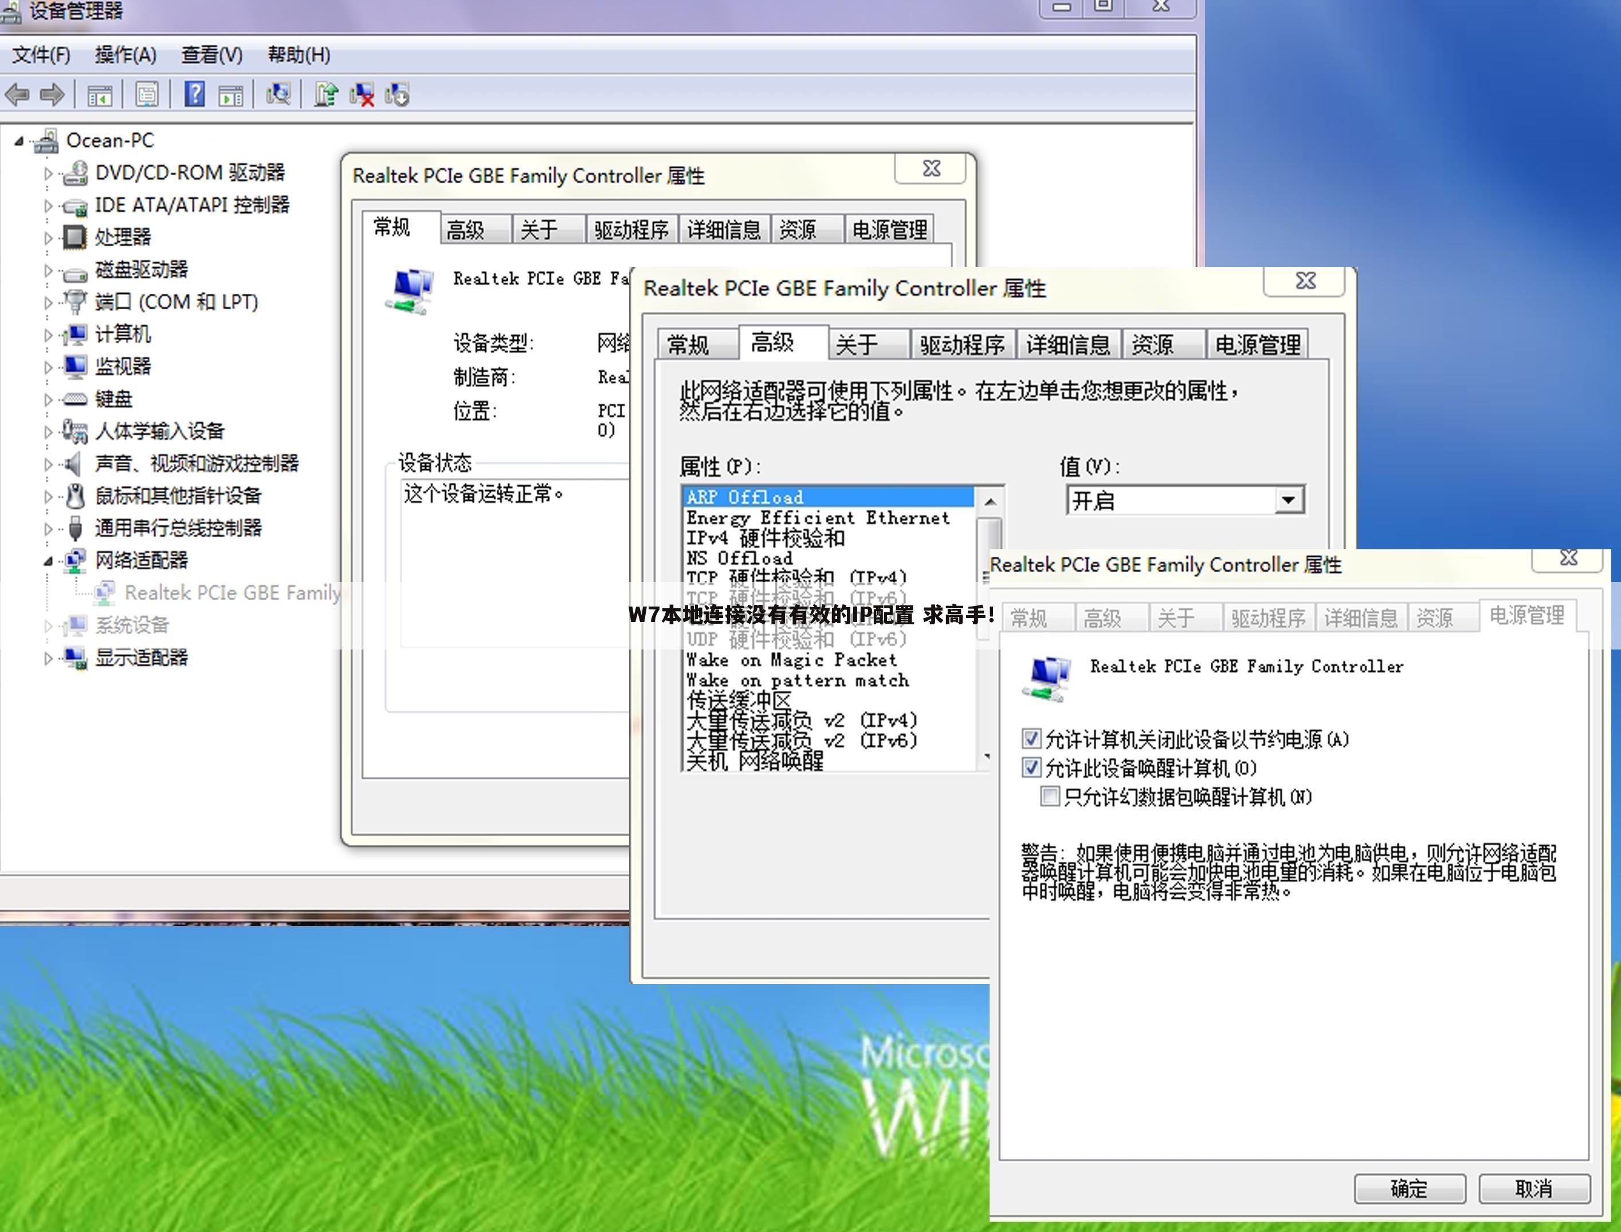The width and height of the screenshot is (1621, 1232).
Task: Click up arrow of property list scrollbar
Action: [x=990, y=502]
